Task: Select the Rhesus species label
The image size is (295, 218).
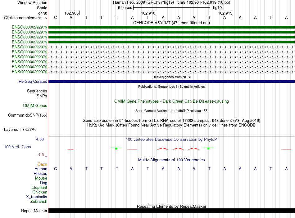Action: coord(40,173)
